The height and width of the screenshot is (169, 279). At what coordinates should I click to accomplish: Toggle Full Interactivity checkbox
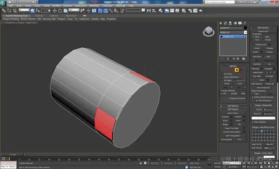click(256, 100)
